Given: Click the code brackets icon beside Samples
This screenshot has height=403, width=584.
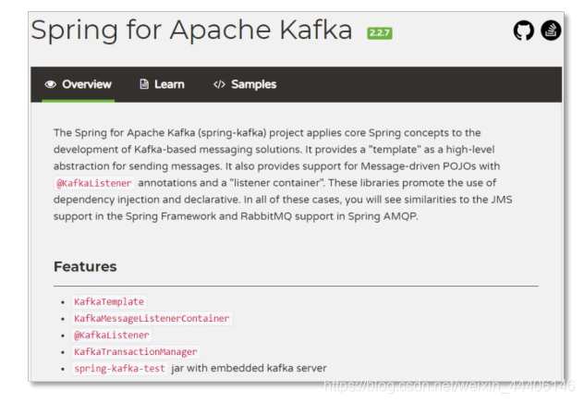Looking at the screenshot, I should point(219,84).
